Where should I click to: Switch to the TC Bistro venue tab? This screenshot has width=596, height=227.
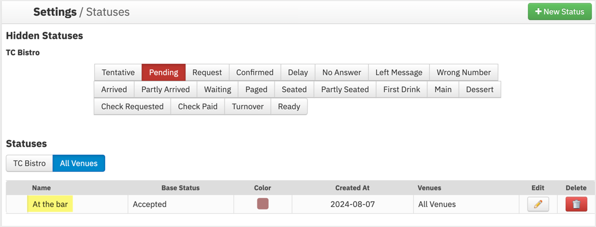click(29, 163)
